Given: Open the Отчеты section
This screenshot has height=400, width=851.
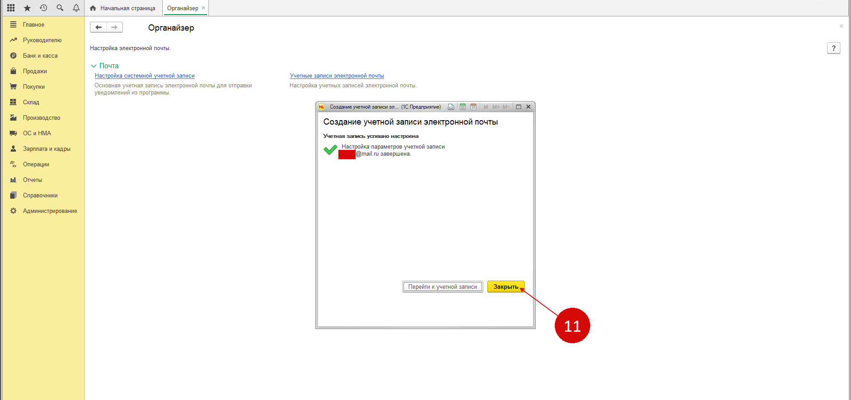Looking at the screenshot, I should [43, 180].
